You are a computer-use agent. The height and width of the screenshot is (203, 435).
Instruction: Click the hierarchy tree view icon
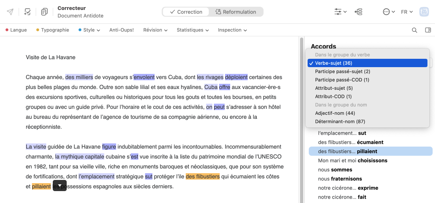(359, 12)
